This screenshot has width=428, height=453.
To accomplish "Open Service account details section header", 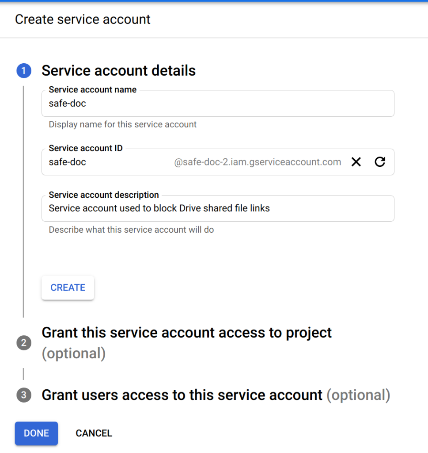I will [118, 70].
